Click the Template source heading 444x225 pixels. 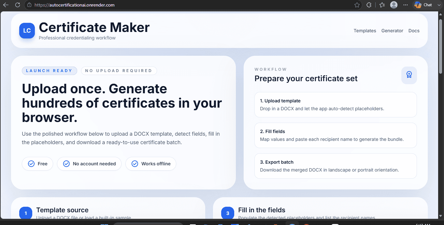pos(62,210)
